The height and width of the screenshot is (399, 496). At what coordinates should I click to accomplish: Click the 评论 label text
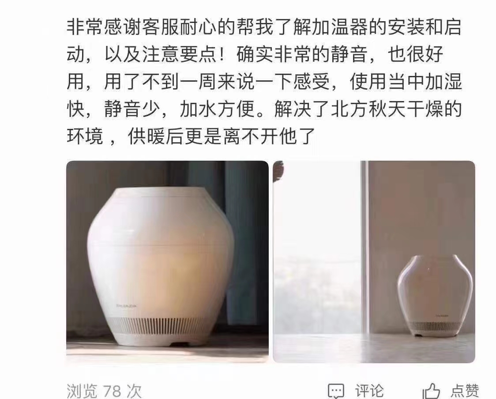(x=369, y=391)
